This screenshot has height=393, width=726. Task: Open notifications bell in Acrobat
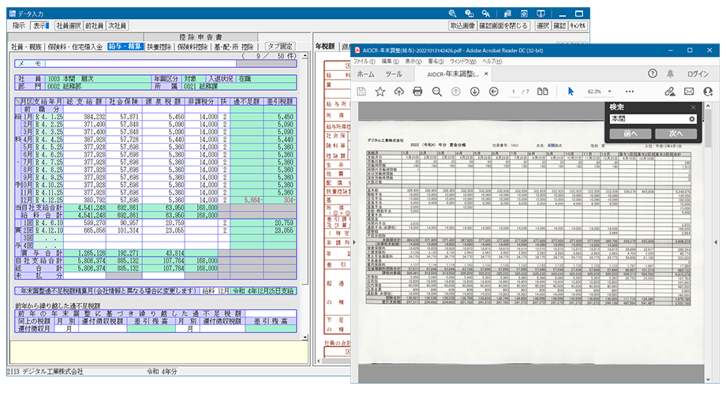[x=670, y=73]
